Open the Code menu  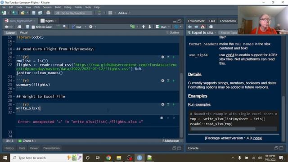click(x=19, y=7)
